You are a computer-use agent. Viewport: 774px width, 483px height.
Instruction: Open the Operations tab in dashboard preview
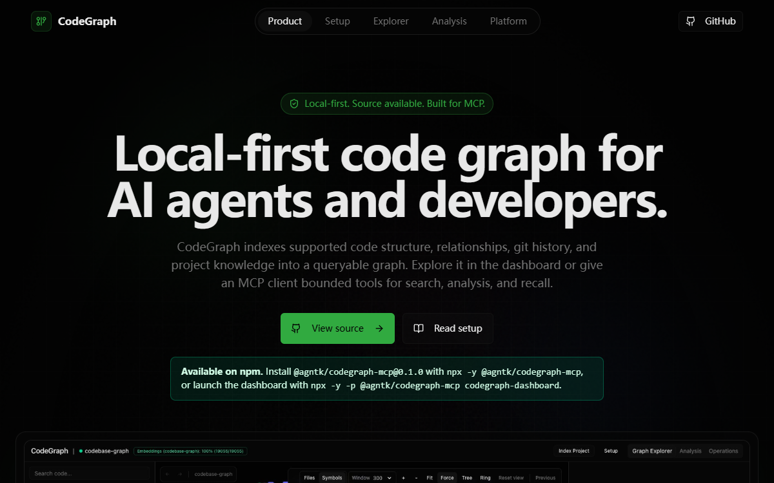724,451
